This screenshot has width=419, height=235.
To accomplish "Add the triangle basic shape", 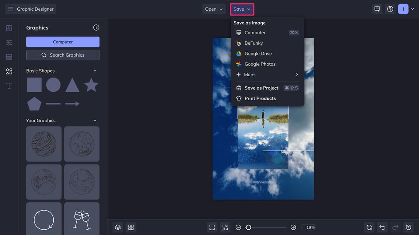I will pyautogui.click(x=72, y=85).
